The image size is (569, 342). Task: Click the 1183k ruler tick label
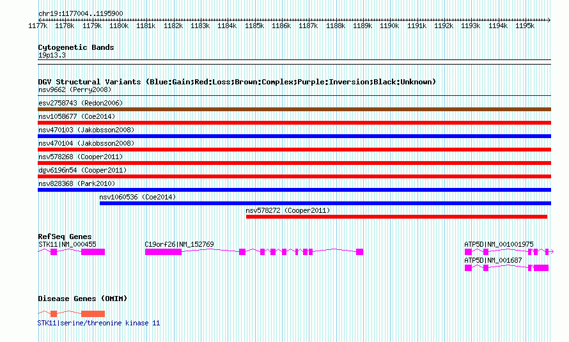[200, 26]
